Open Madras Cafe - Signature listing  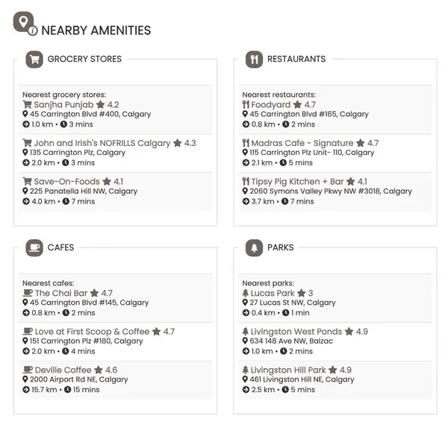pyautogui.click(x=302, y=143)
